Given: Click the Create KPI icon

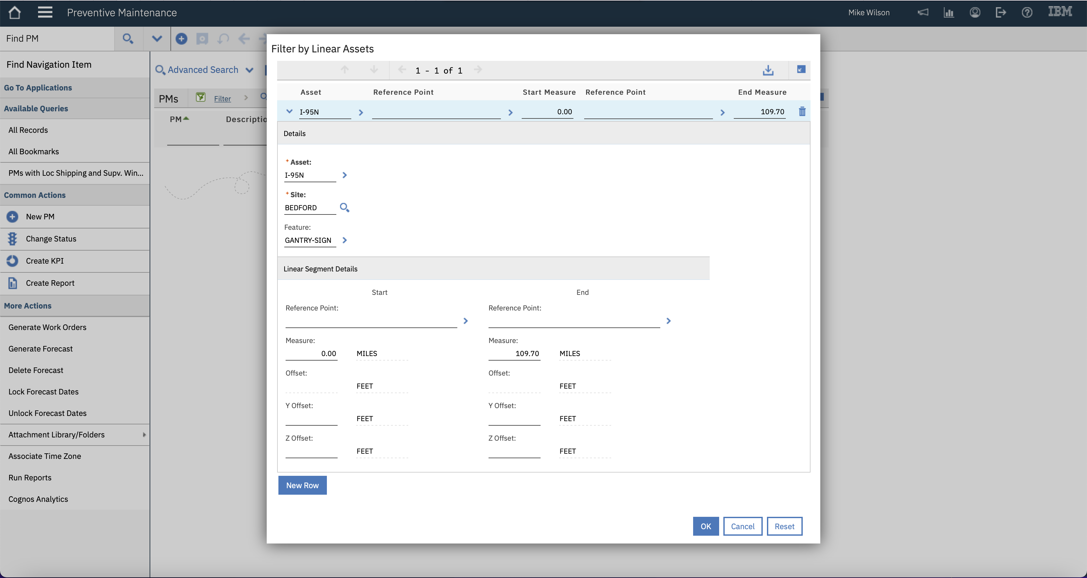Looking at the screenshot, I should [12, 261].
